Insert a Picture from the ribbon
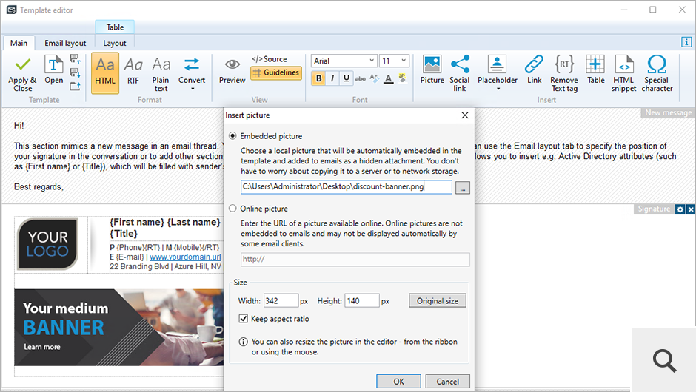 tap(432, 70)
